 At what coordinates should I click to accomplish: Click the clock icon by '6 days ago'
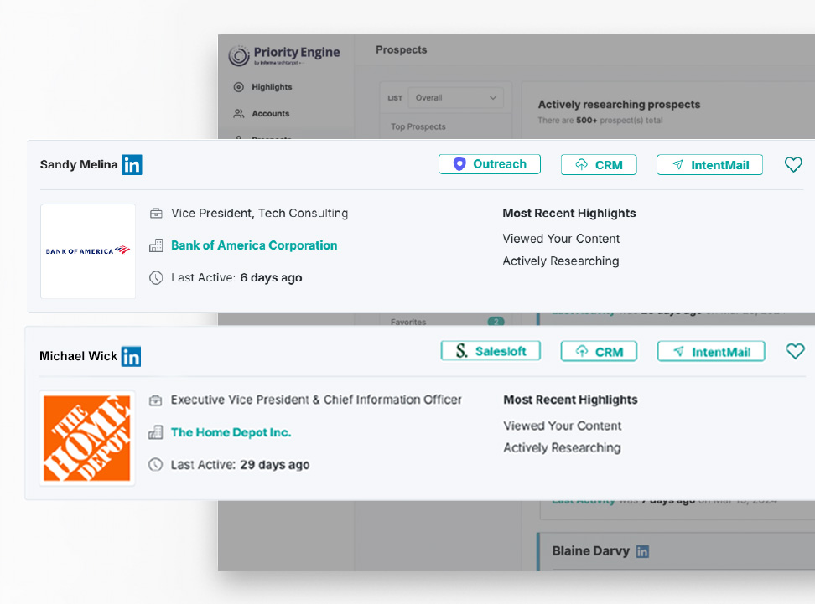coord(156,278)
